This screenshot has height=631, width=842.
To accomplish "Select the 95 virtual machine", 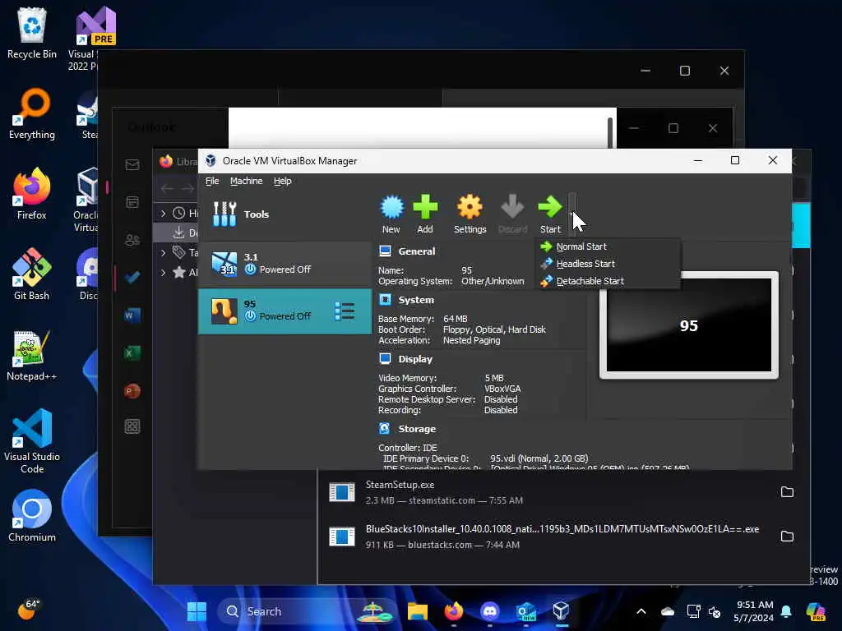I will coord(285,311).
